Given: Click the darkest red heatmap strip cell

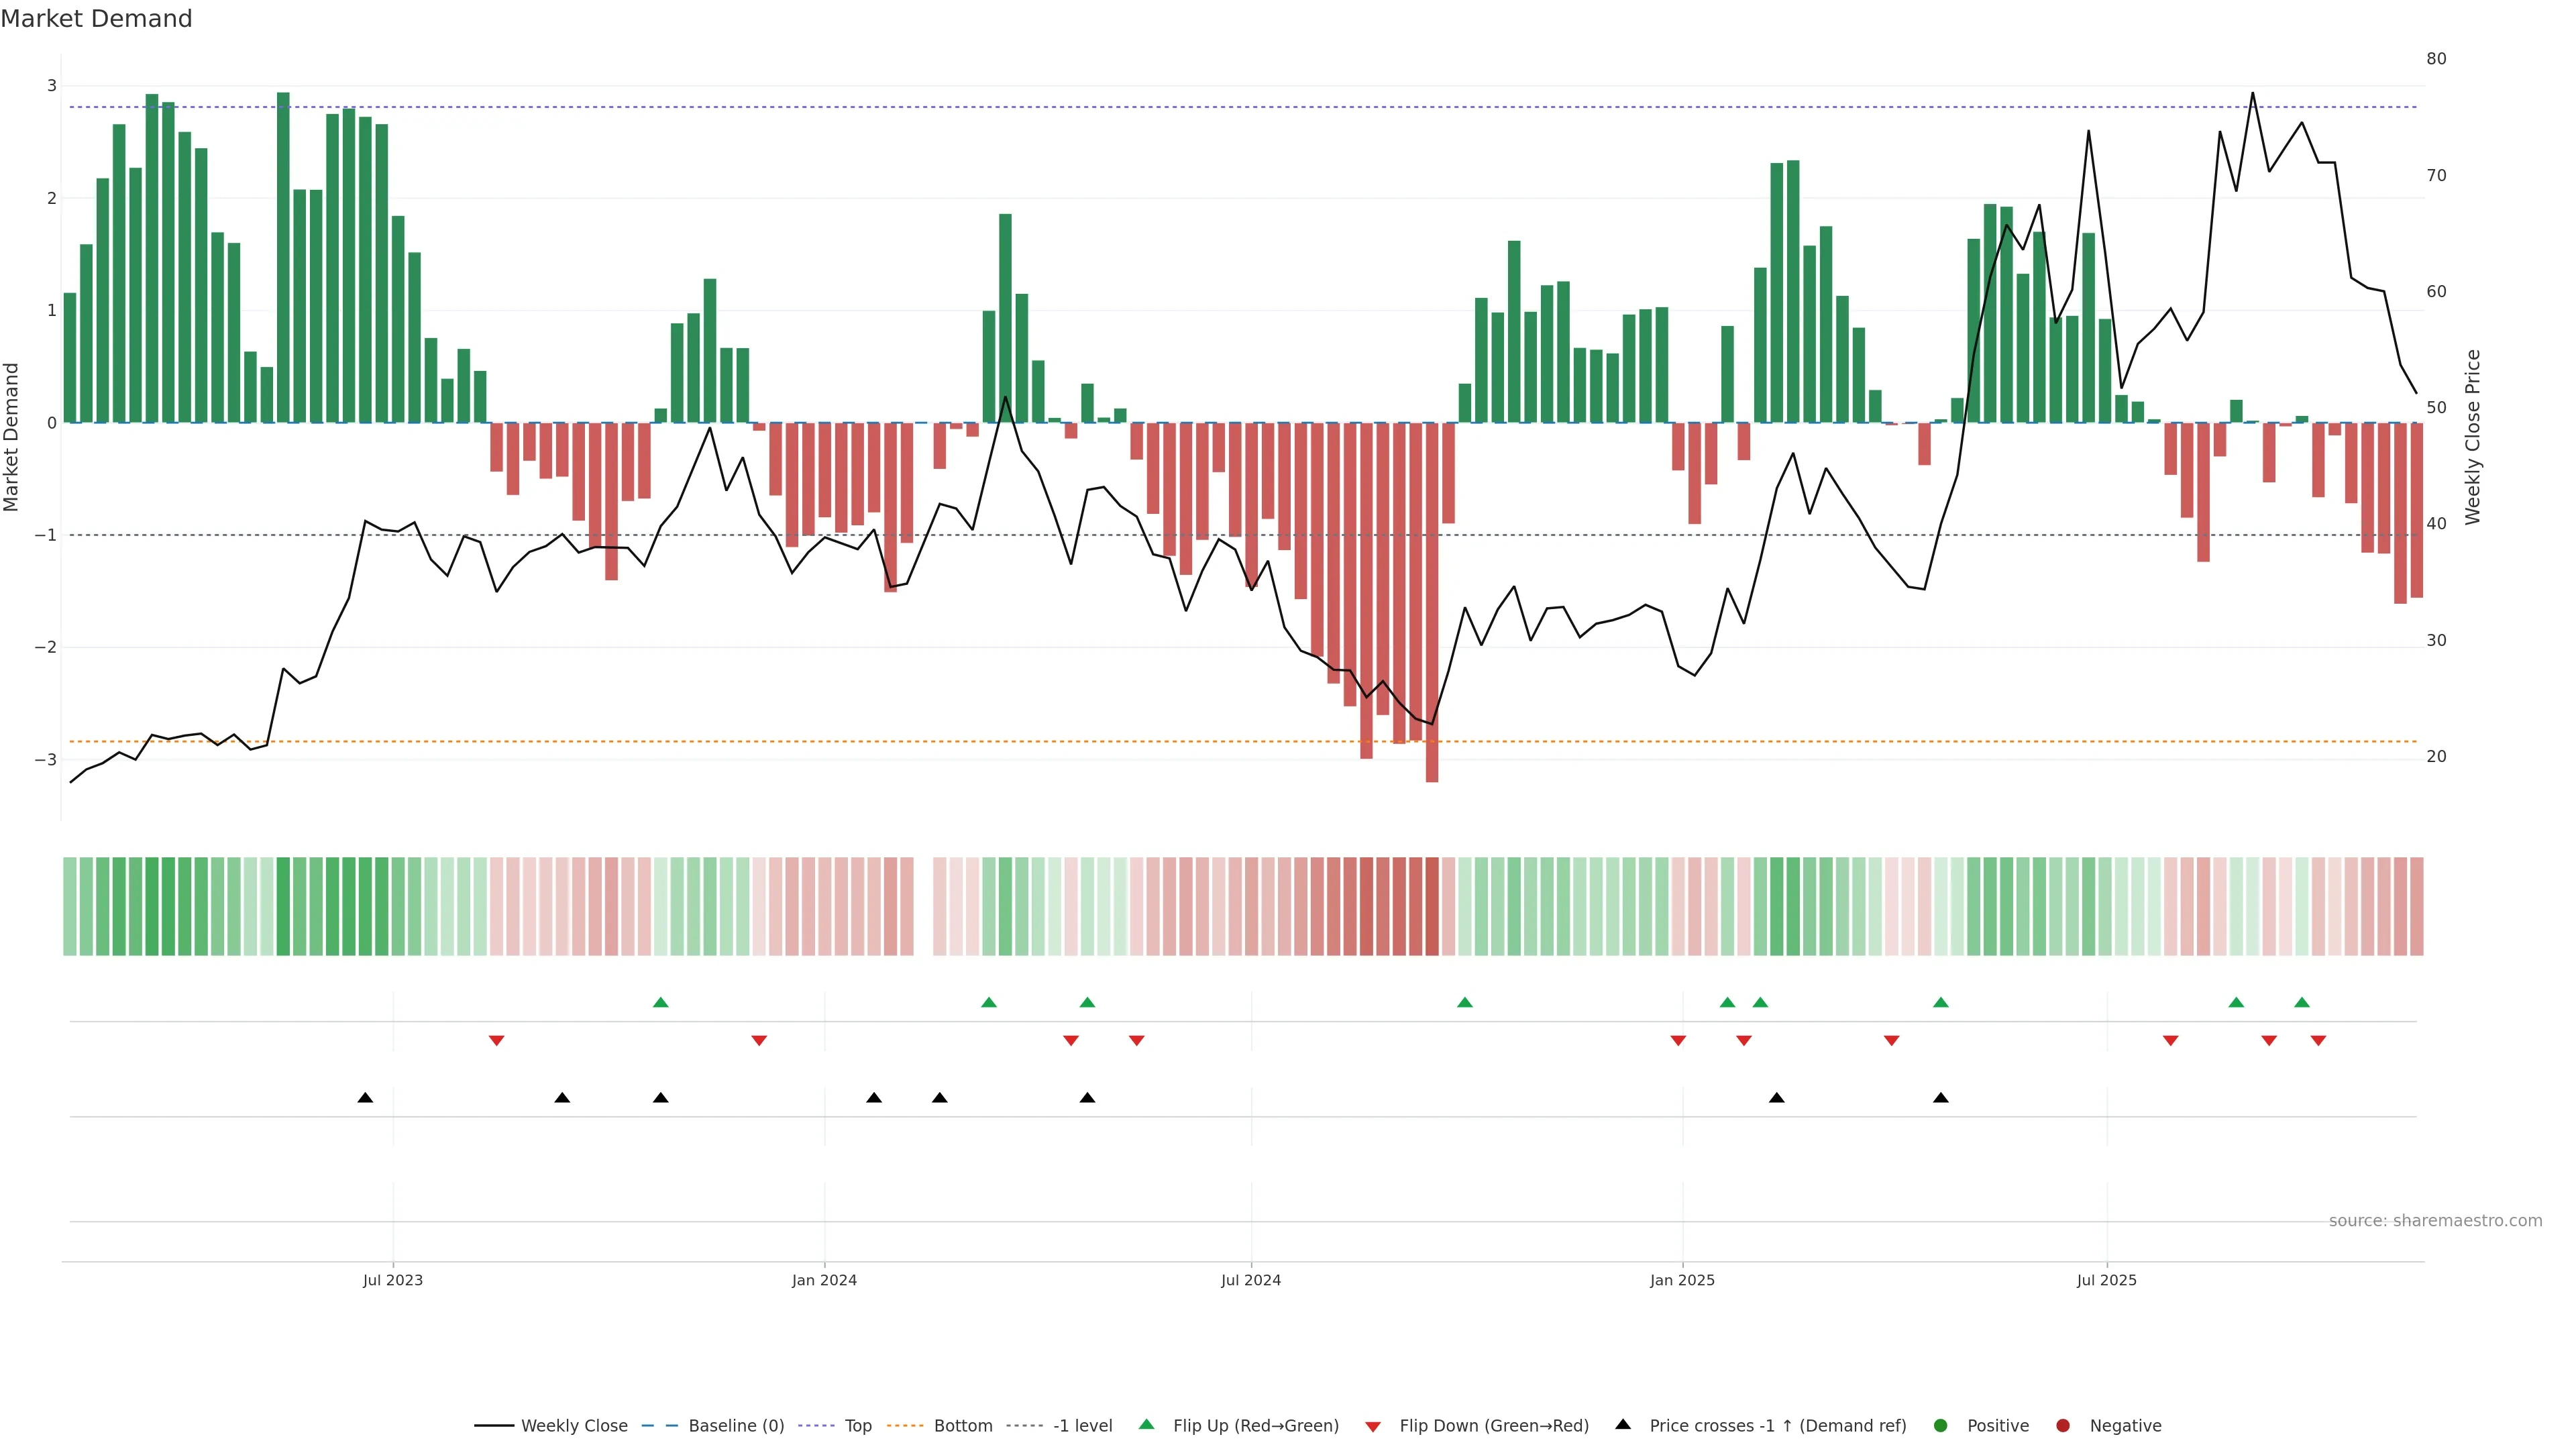Looking at the screenshot, I should pos(1432,906).
